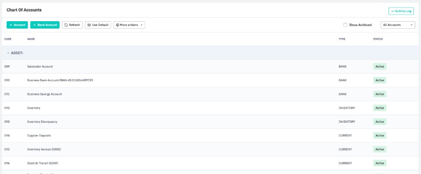This screenshot has height=174, width=421.
Task: Sort by the NAME column header
Action: 31,39
